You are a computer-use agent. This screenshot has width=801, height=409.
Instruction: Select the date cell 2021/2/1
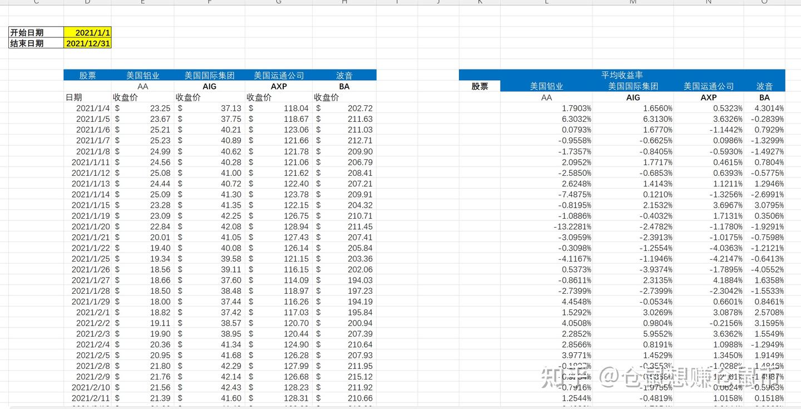tap(87, 312)
